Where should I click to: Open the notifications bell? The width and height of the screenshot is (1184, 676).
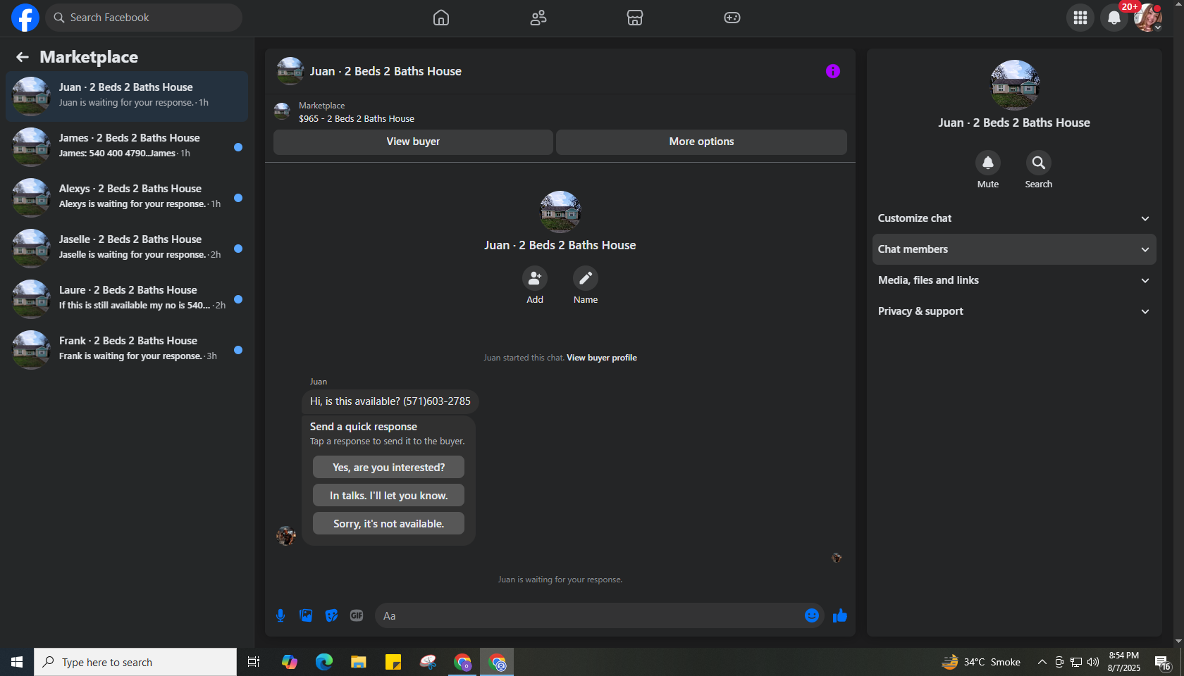coord(1114,18)
